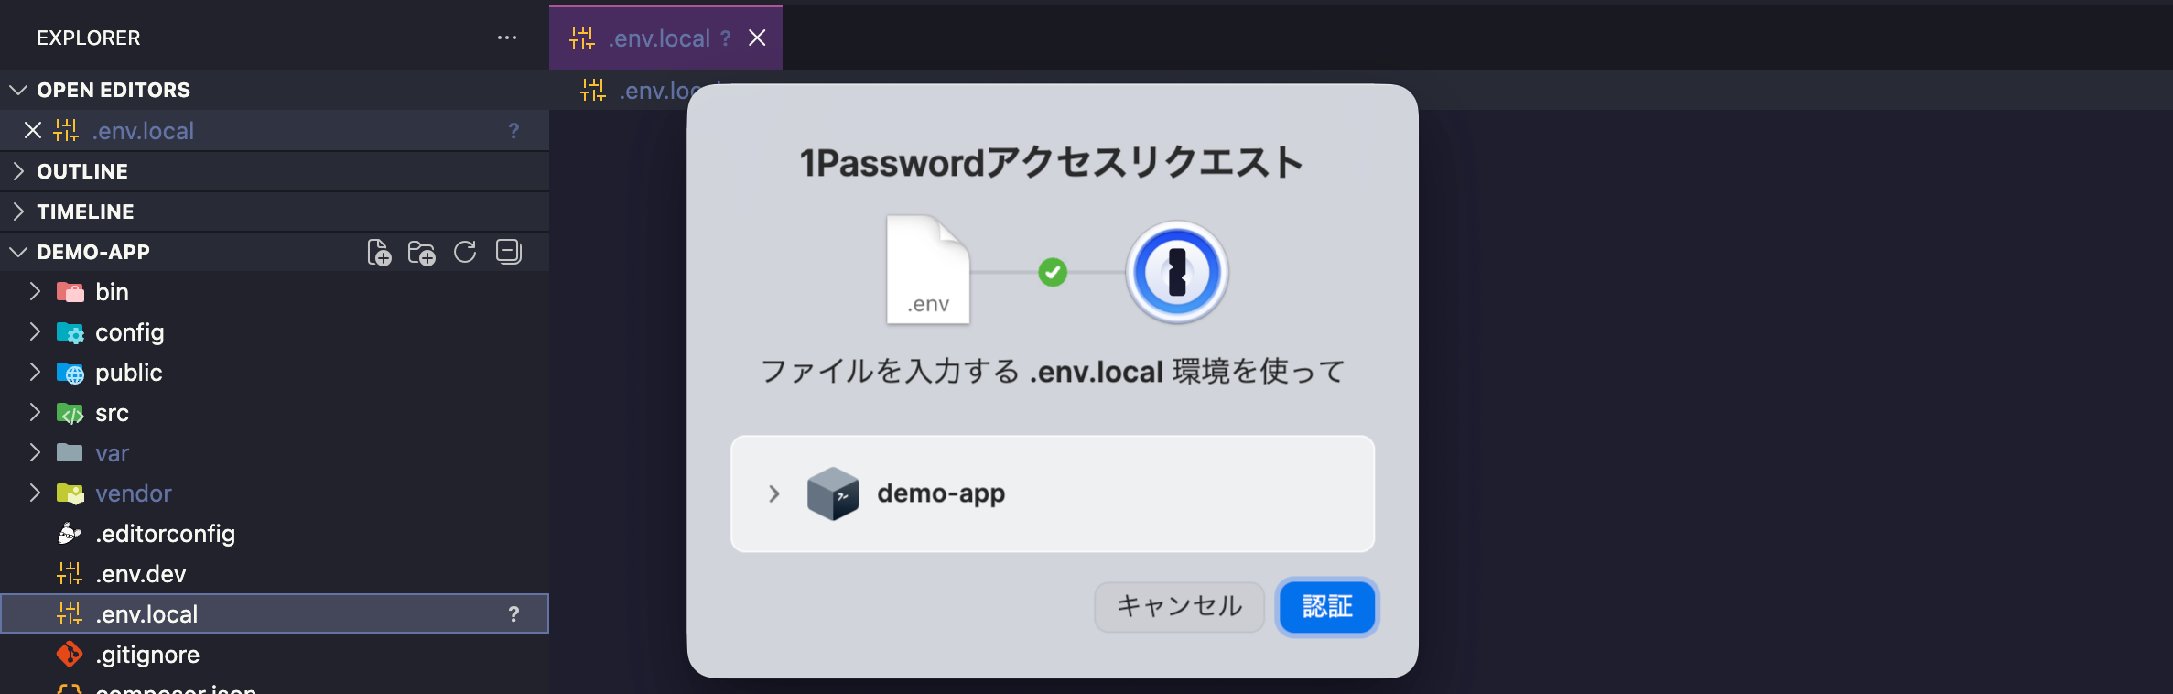The height and width of the screenshot is (694, 2173).
Task: Expand the demo-app row in dialog
Action: tap(774, 493)
